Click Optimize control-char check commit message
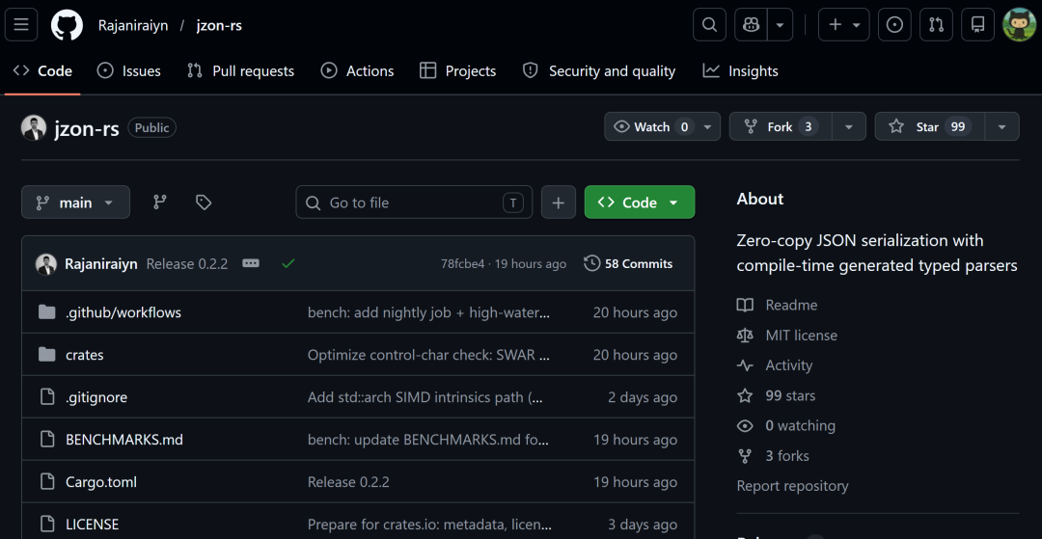 click(428, 355)
